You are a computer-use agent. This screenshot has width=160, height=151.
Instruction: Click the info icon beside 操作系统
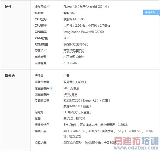pos(49,7)
